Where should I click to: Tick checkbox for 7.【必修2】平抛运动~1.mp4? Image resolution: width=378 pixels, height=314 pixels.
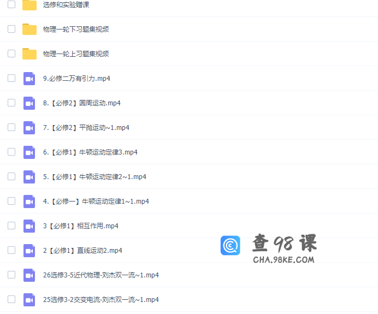11,127
